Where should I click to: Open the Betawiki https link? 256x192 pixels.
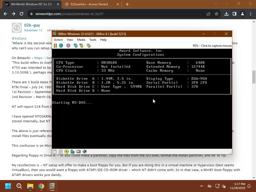click(x=43, y=58)
